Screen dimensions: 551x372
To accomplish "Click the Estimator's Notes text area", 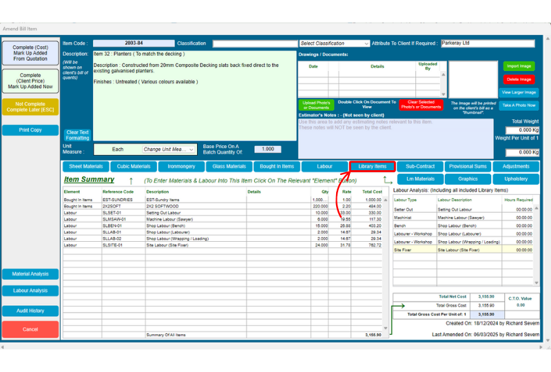I will 395,129.
